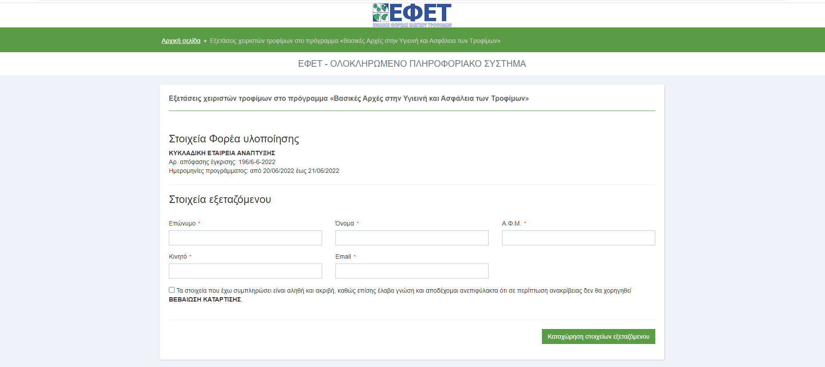Focus the Όνομα input field

point(412,238)
